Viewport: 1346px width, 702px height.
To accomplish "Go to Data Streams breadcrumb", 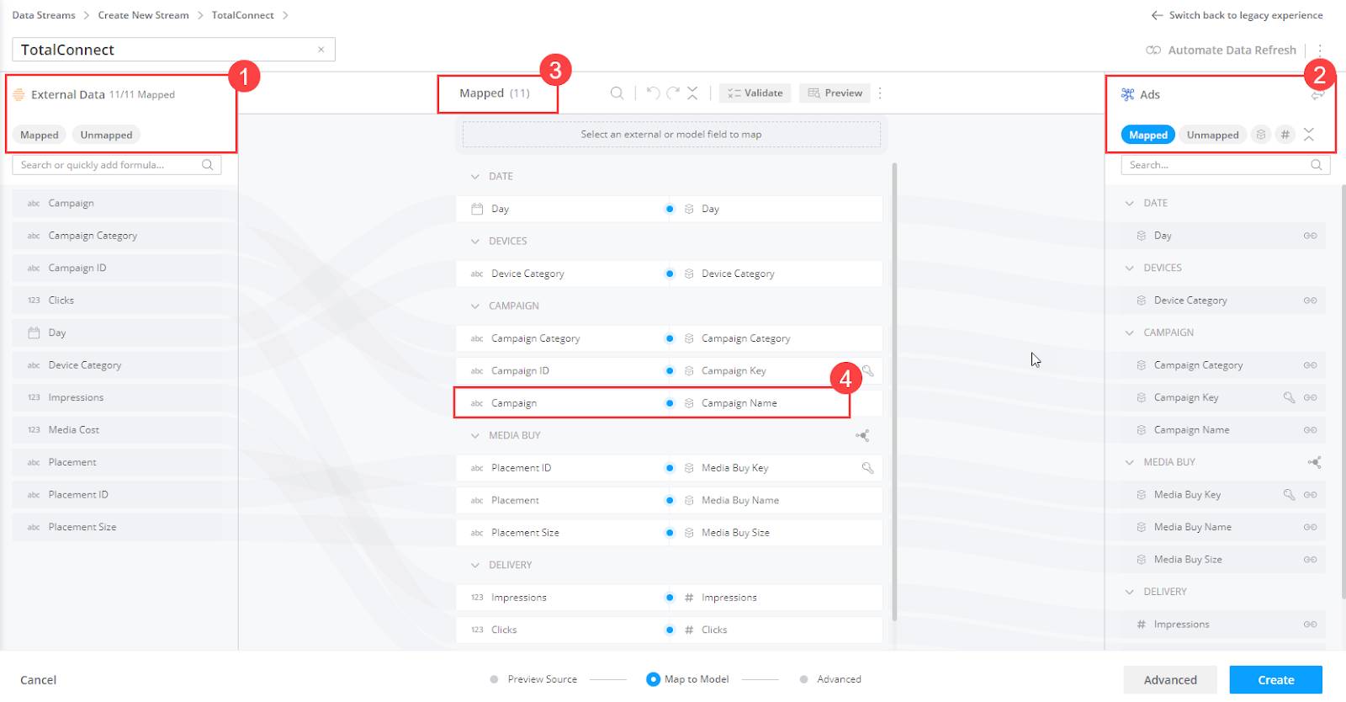I will (x=44, y=15).
